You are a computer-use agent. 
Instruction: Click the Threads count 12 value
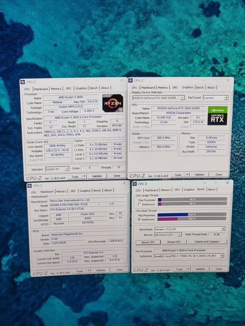(119, 167)
